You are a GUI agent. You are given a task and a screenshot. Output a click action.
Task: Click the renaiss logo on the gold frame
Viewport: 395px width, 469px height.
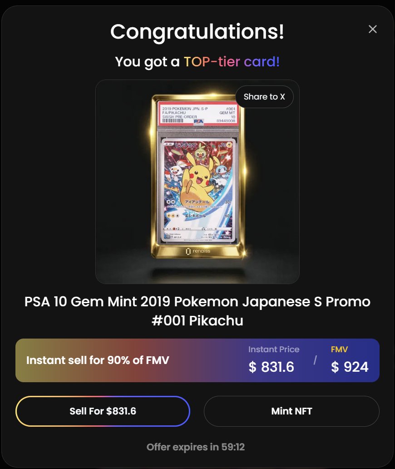click(x=198, y=251)
